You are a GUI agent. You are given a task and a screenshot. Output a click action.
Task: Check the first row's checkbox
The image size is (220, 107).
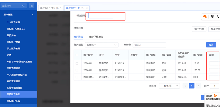[77, 63]
